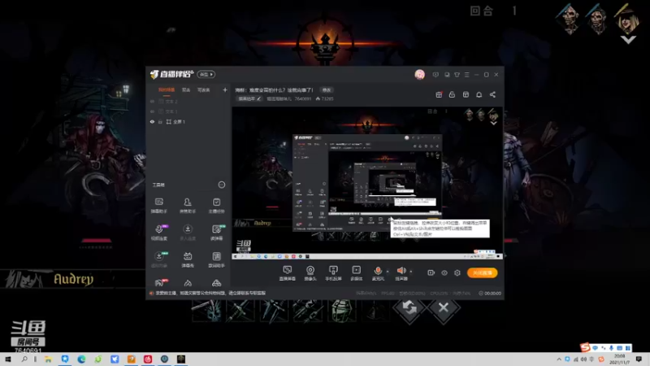Image resolution: width=650 pixels, height=366 pixels.
Task: Open the checklist task tool in toolbox
Action: coord(216,206)
